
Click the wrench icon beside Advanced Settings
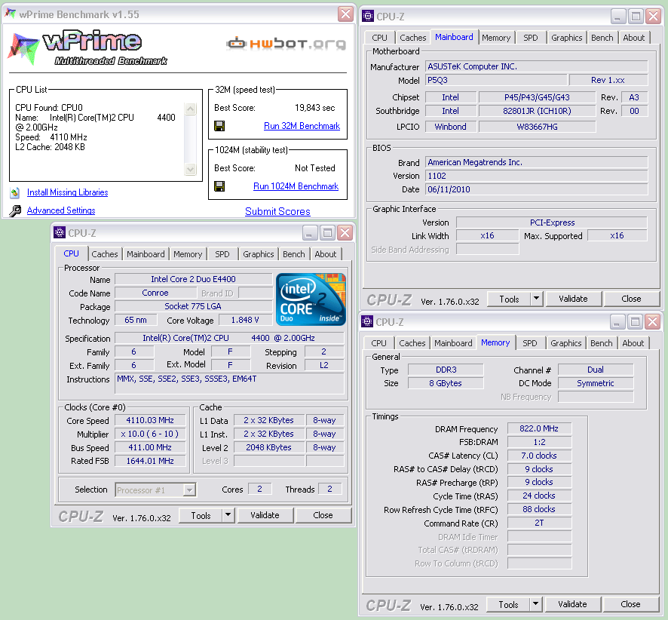(15, 210)
